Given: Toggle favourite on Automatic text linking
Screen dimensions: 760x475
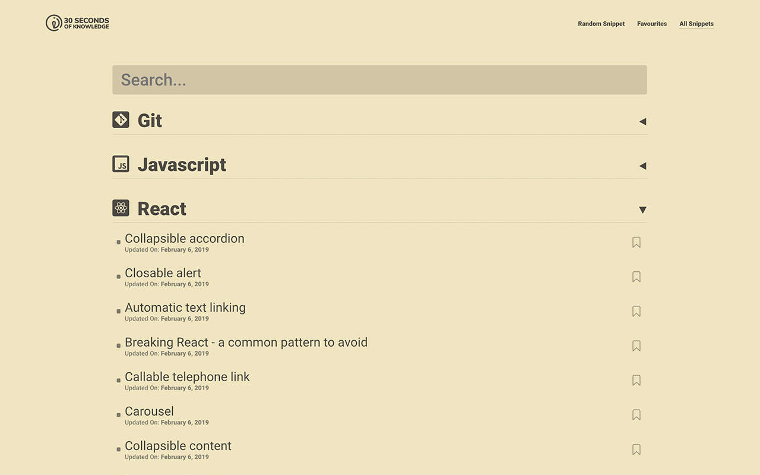Looking at the screenshot, I should (636, 311).
